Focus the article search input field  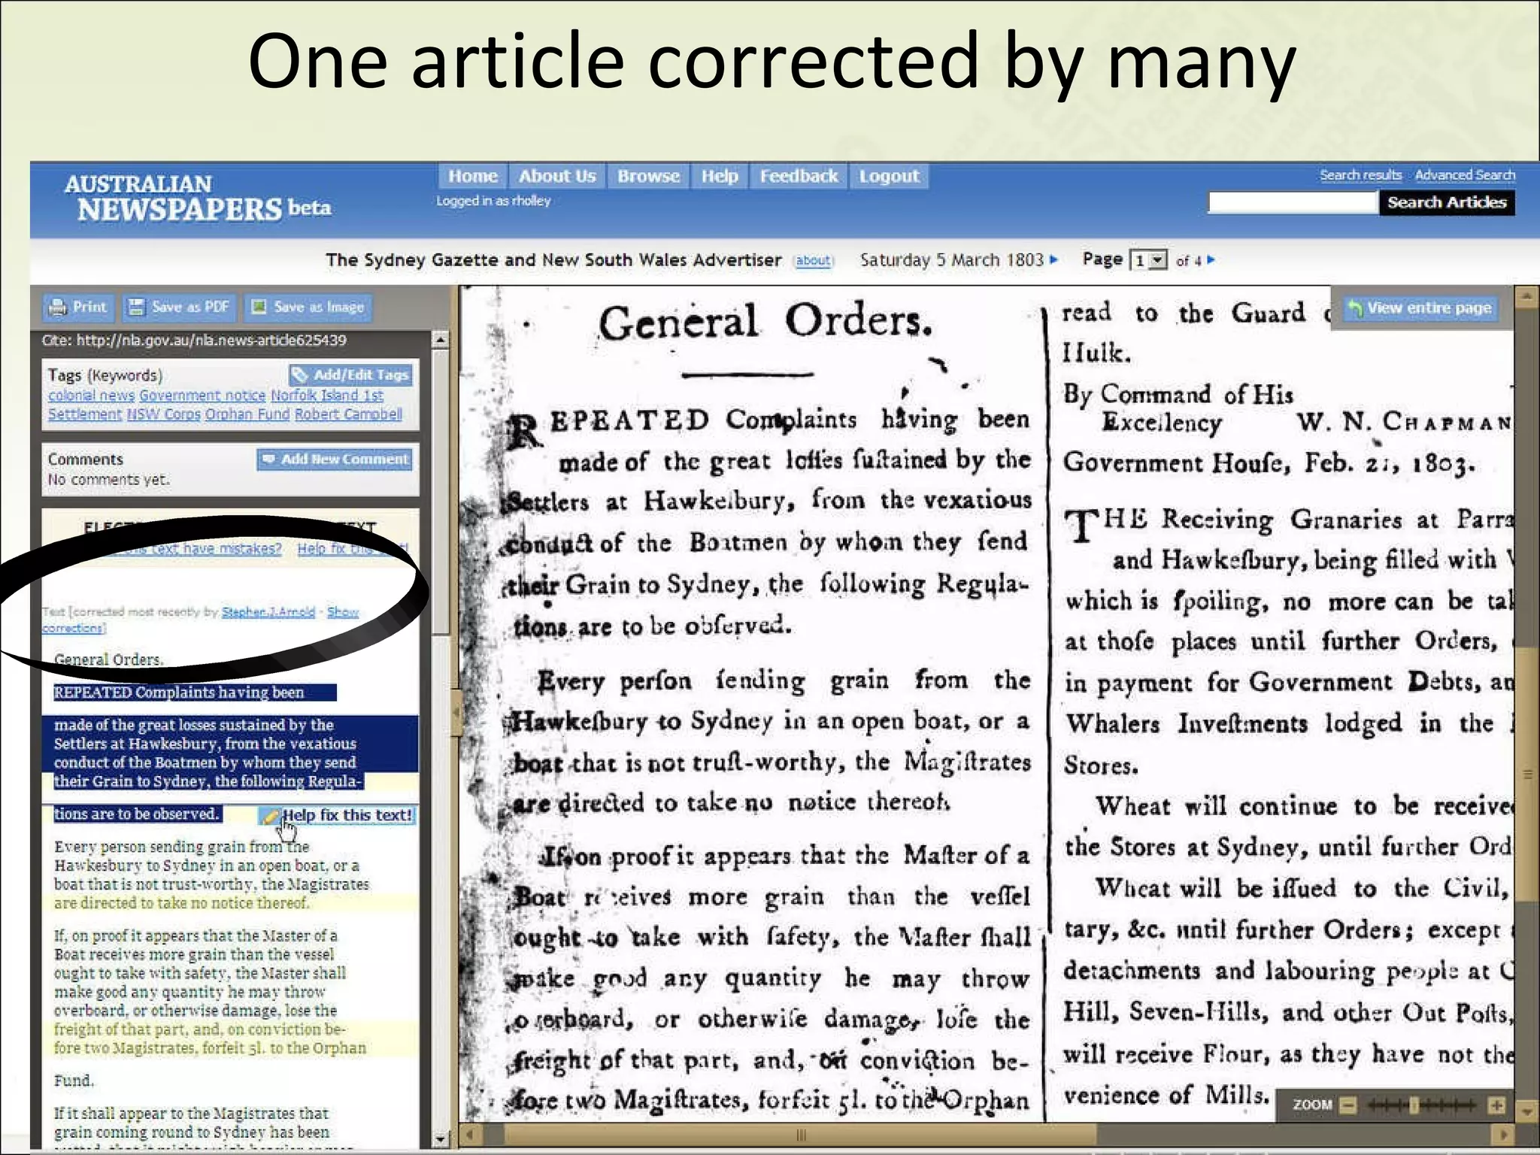[1292, 202]
